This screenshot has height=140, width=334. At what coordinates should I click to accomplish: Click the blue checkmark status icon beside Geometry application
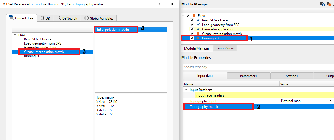[198, 29]
